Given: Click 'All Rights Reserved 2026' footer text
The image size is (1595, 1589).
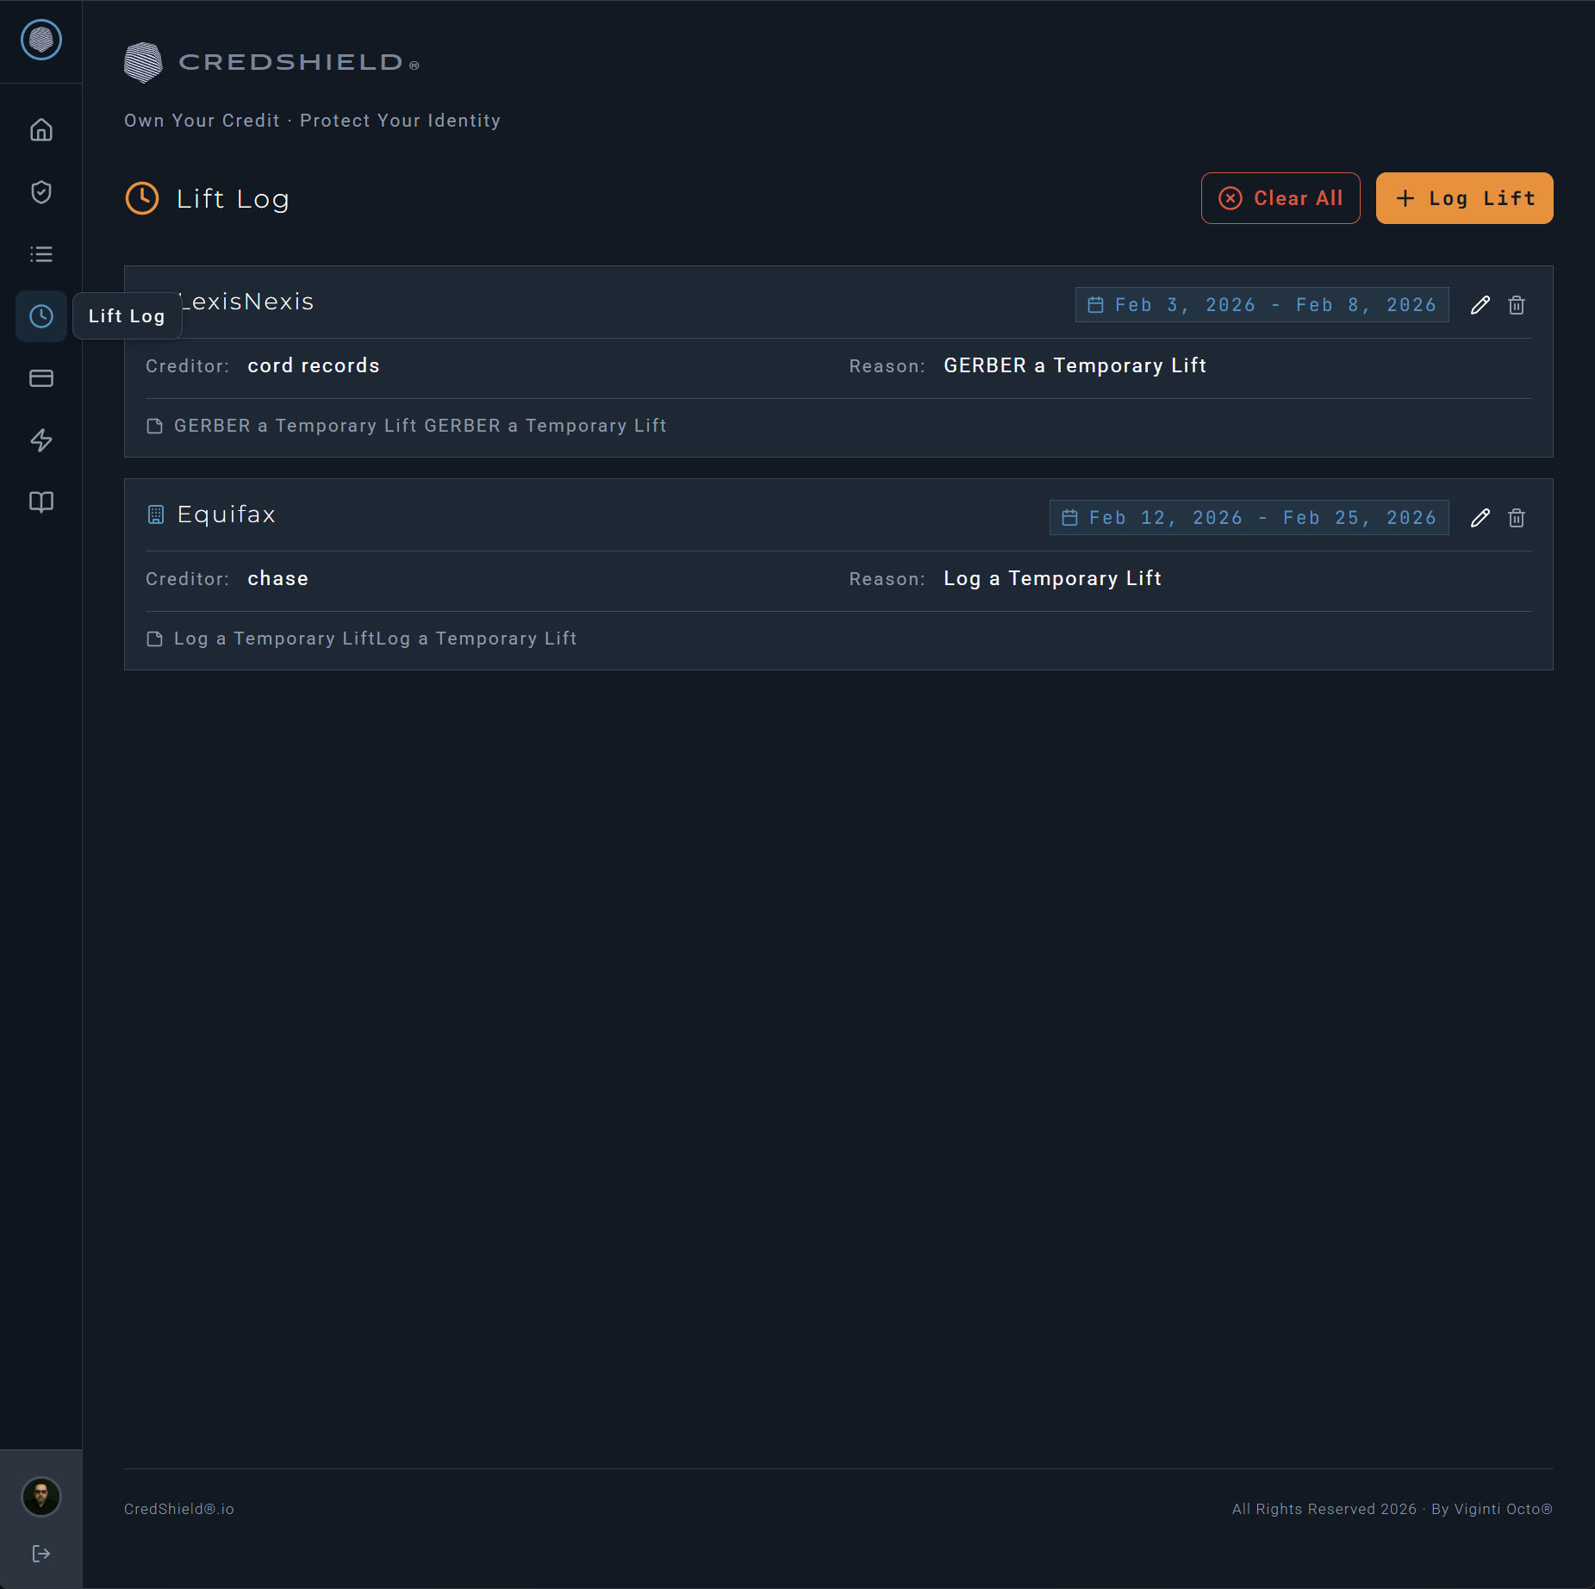Looking at the screenshot, I should coord(1324,1509).
